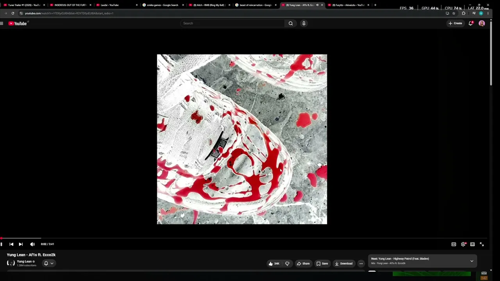Open the player settings gear

pos(463,244)
